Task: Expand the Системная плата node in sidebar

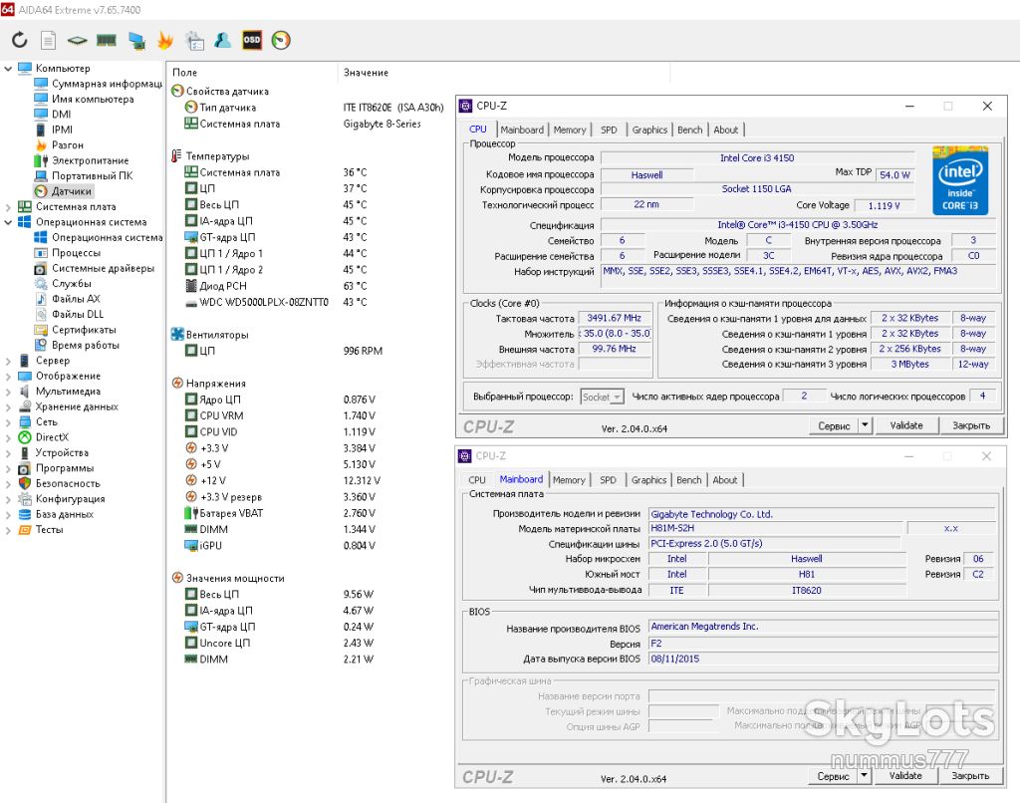Action: [x=8, y=207]
